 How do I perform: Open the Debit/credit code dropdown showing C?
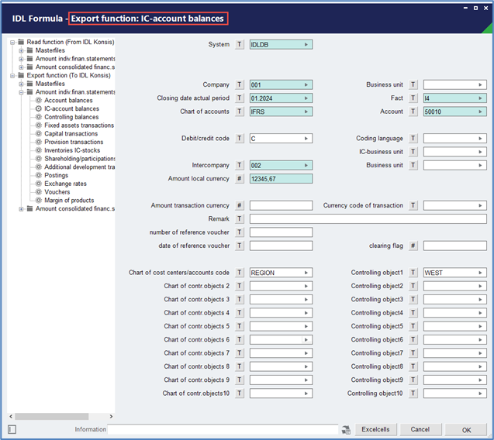click(306, 139)
